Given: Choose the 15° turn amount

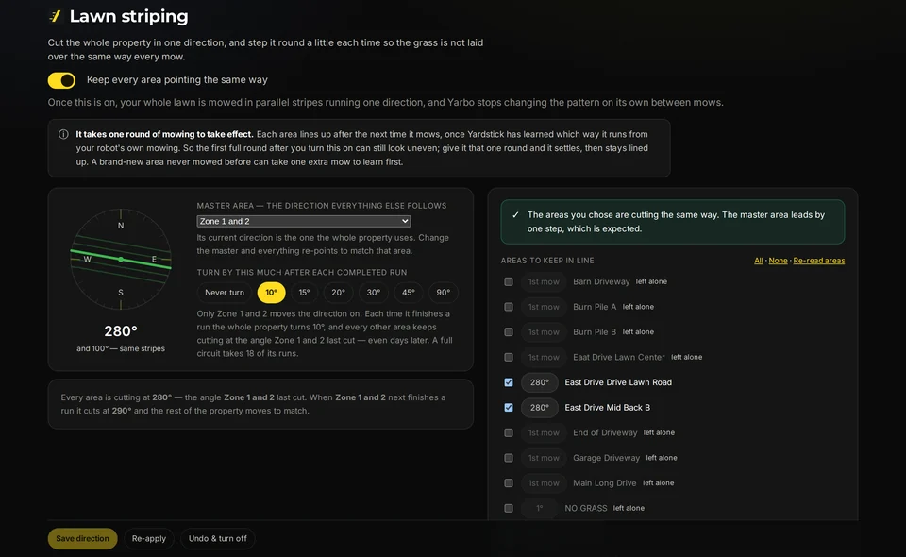Looking at the screenshot, I should point(305,293).
